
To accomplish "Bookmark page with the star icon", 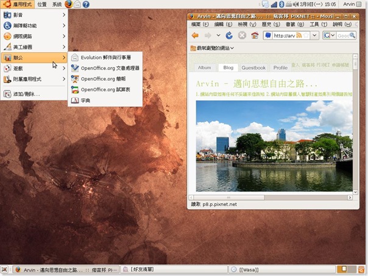I will coord(306,36).
